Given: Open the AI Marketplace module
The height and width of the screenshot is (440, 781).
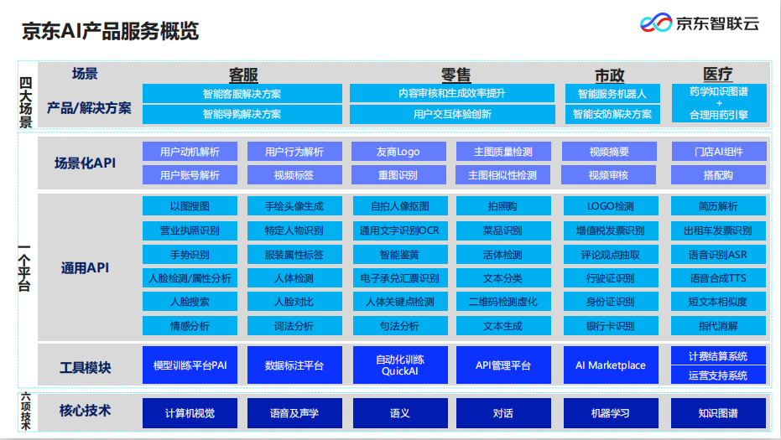Looking at the screenshot, I should coord(611,365).
